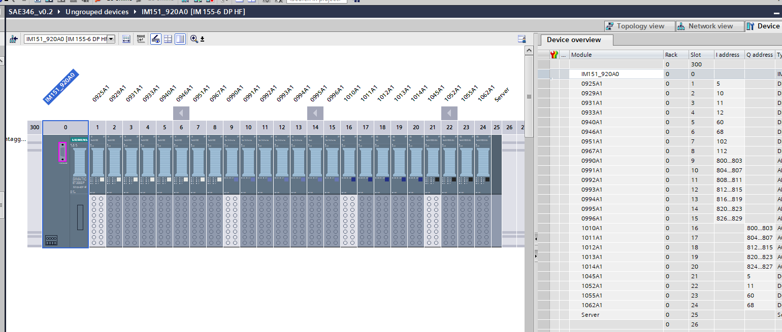This screenshot has width=782, height=332.
Task: Toggle the NAME module labels icon
Action: [x=141, y=39]
